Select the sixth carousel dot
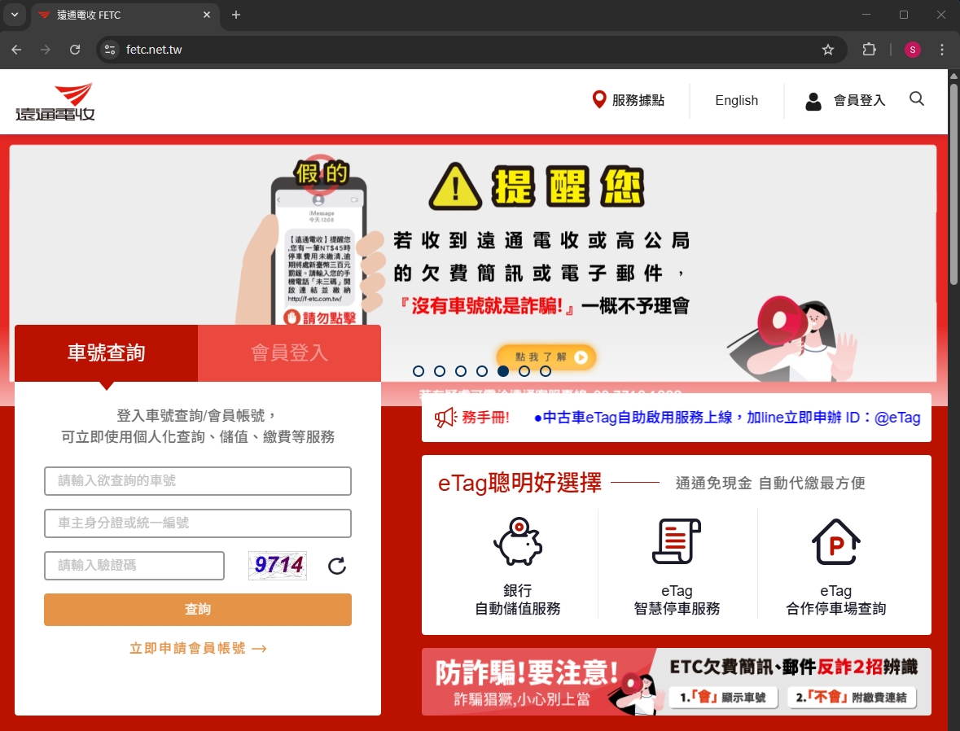Screen dimensions: 960x731 pyautogui.click(x=524, y=371)
